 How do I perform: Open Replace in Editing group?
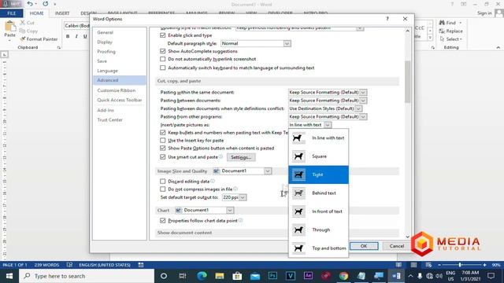450,31
